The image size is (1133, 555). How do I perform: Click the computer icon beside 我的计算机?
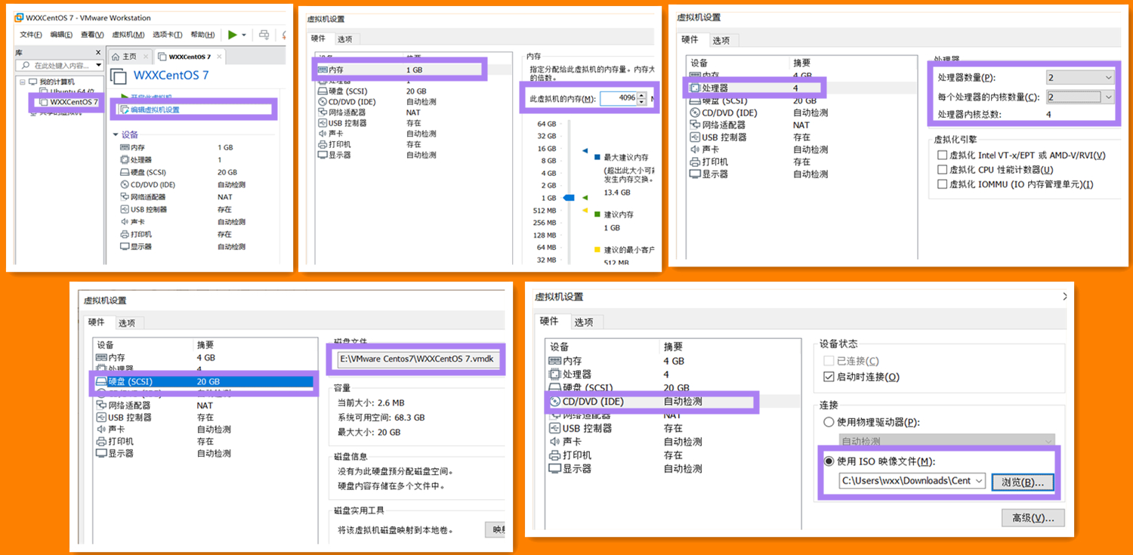click(34, 82)
